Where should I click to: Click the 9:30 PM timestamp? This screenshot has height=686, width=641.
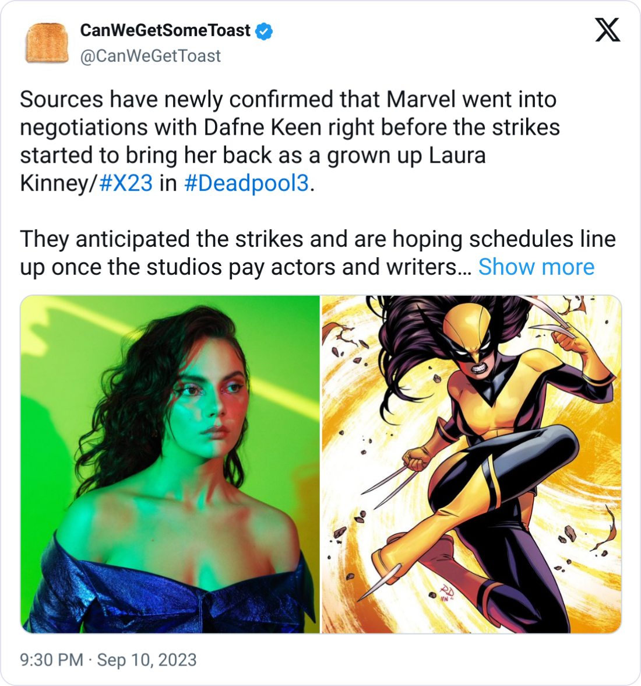tap(51, 660)
